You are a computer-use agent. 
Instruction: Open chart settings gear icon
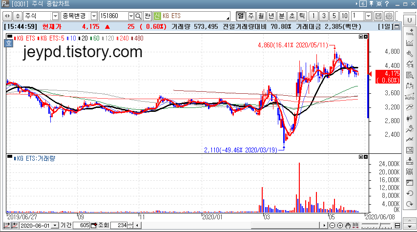(389, 16)
